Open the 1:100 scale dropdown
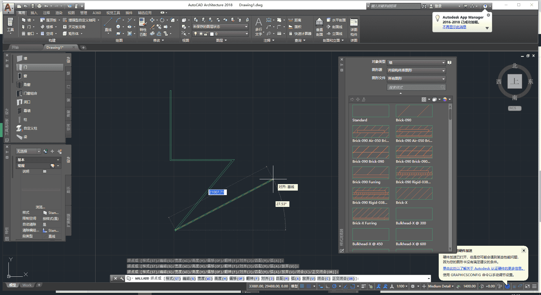This screenshot has width=541, height=295. point(401,286)
